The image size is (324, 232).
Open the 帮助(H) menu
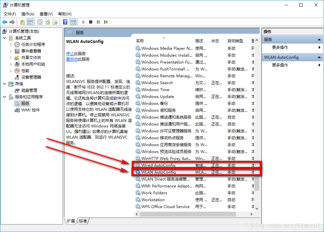point(65,14)
